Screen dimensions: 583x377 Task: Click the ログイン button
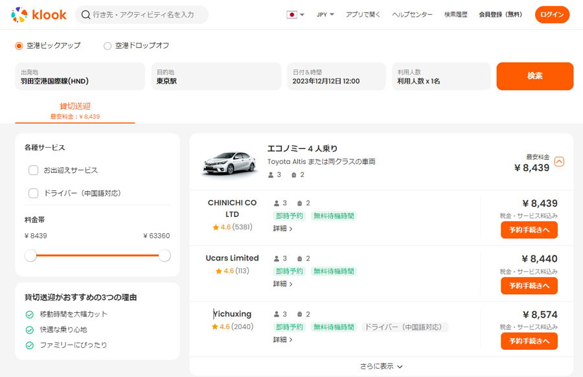(x=552, y=14)
